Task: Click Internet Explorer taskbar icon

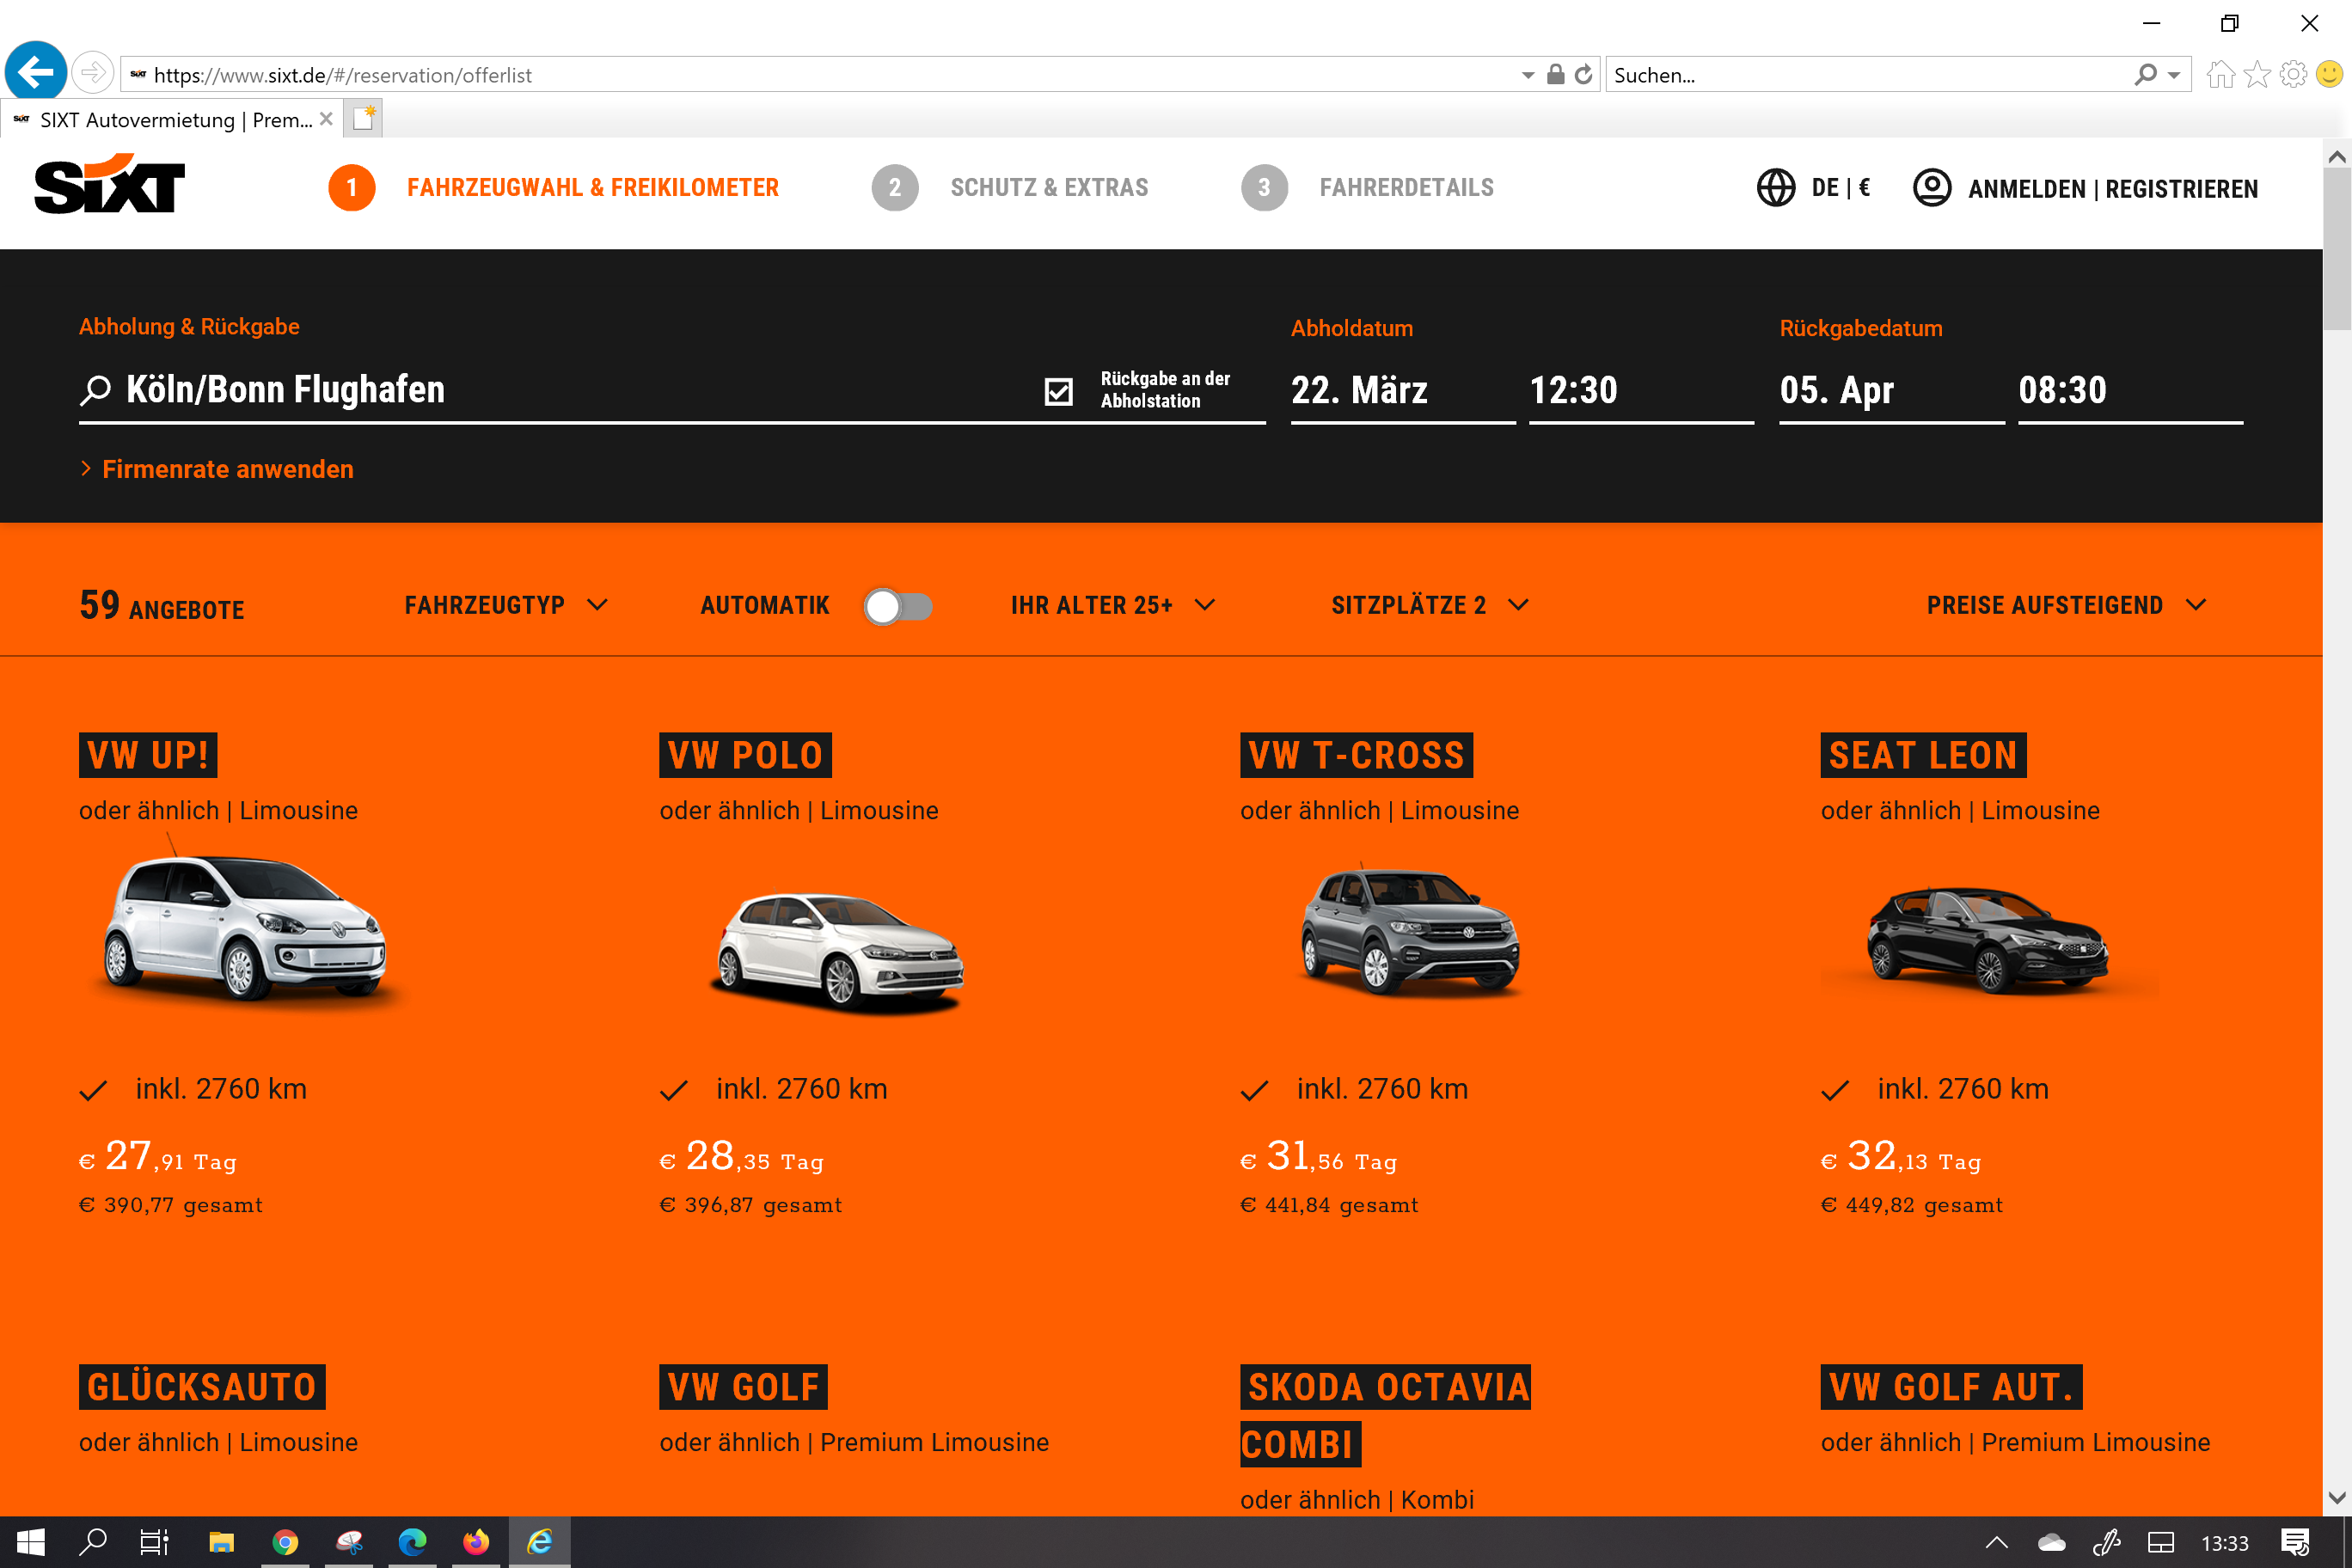Action: click(x=540, y=1542)
